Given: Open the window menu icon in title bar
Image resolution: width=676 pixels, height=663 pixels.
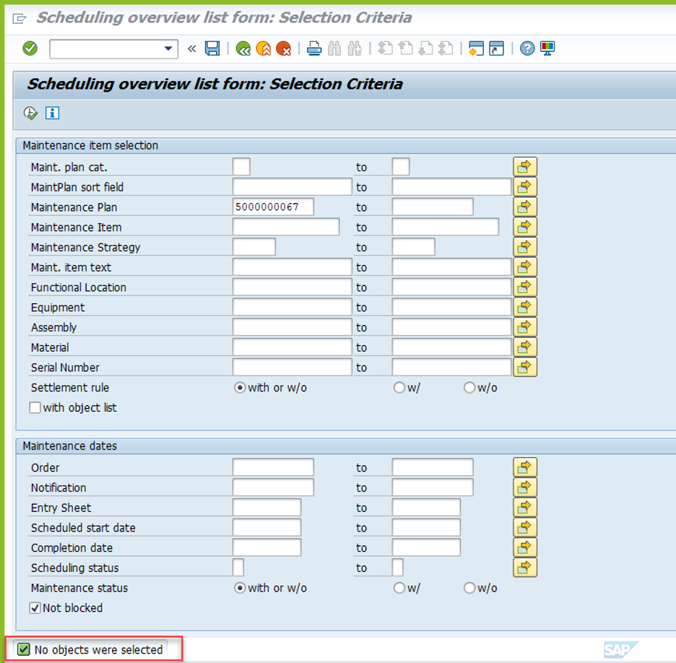Looking at the screenshot, I should click(x=19, y=17).
